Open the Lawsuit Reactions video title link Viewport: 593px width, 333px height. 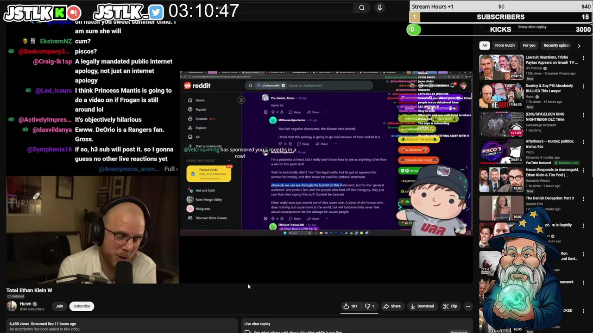tap(551, 60)
